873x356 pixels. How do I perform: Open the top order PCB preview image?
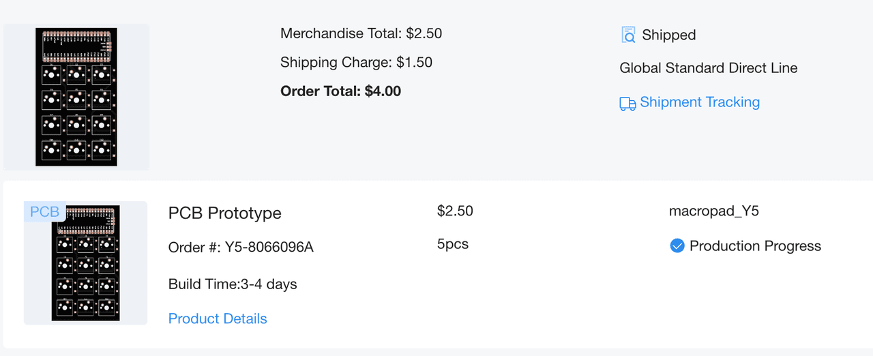point(76,97)
